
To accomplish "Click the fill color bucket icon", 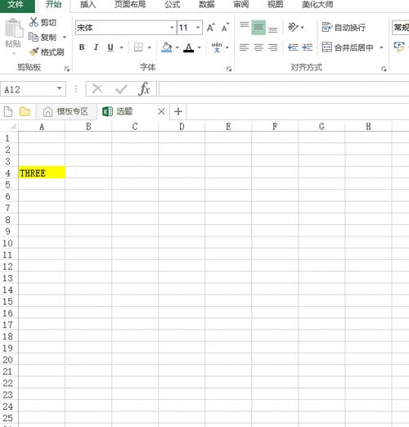I will tap(167, 47).
